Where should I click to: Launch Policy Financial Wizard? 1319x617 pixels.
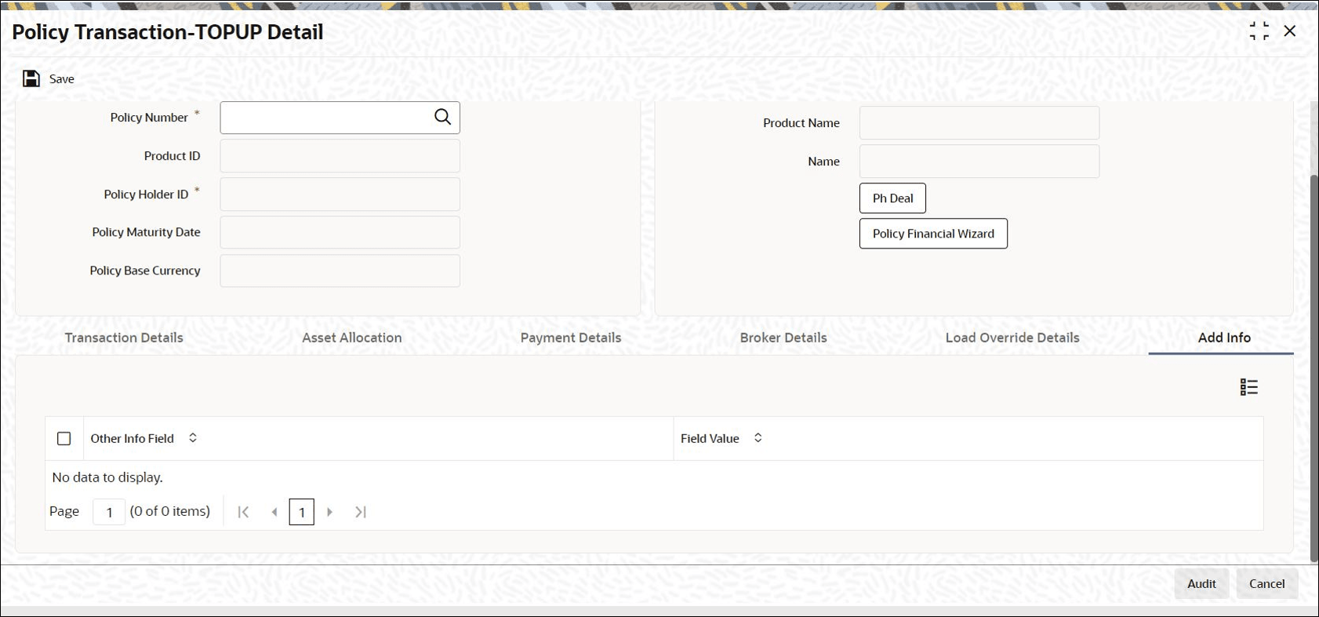933,234
